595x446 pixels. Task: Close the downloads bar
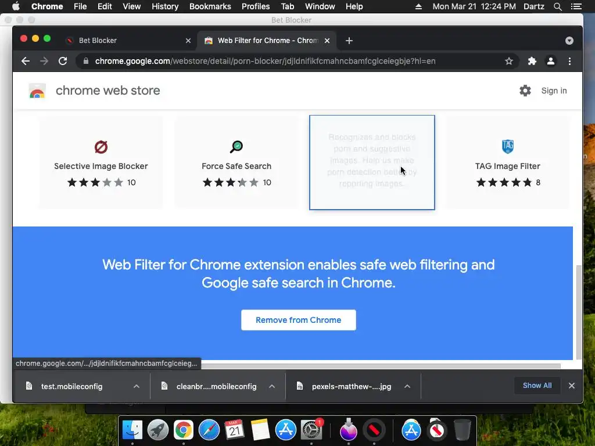(572, 386)
